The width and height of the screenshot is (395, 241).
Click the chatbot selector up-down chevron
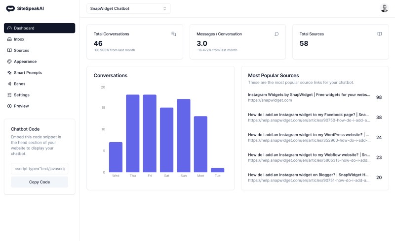pyautogui.click(x=164, y=8)
